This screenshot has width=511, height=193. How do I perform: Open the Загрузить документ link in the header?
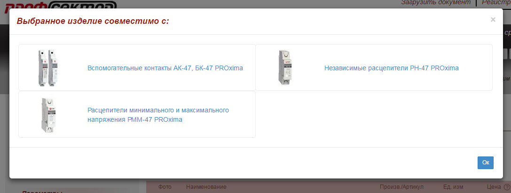click(436, 3)
